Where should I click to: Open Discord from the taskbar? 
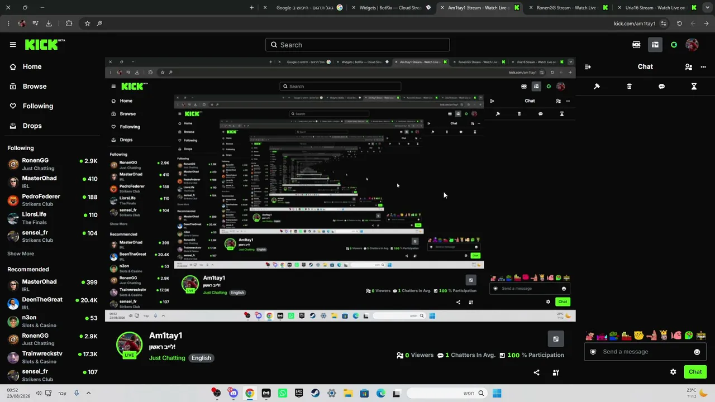pos(233,393)
